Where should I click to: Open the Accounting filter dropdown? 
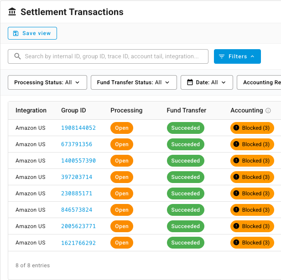[x=259, y=82]
